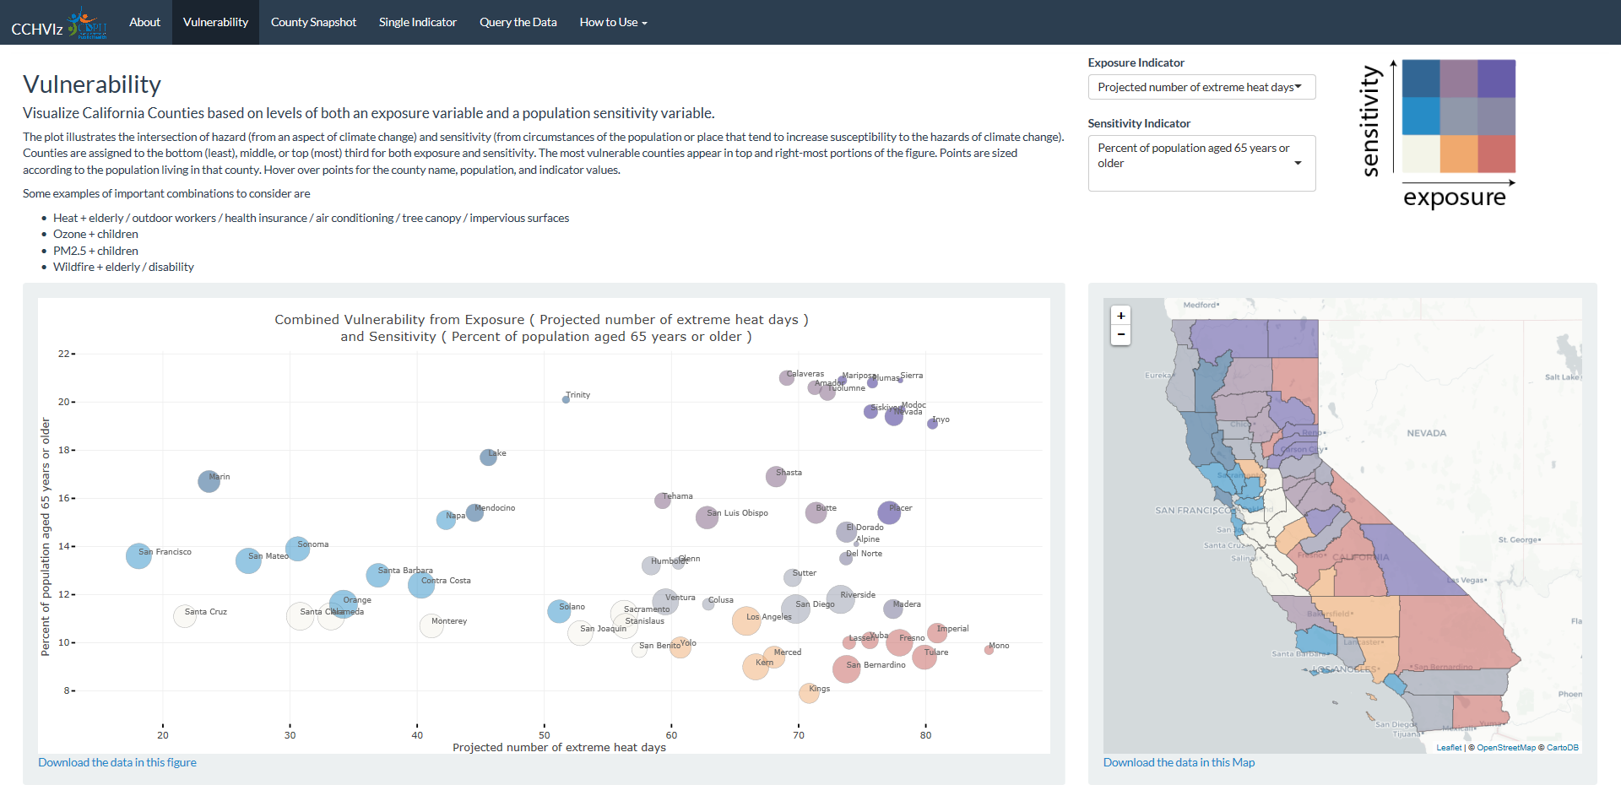The height and width of the screenshot is (812, 1621).
Task: Click the Marin county point on the chart
Action: (x=209, y=481)
